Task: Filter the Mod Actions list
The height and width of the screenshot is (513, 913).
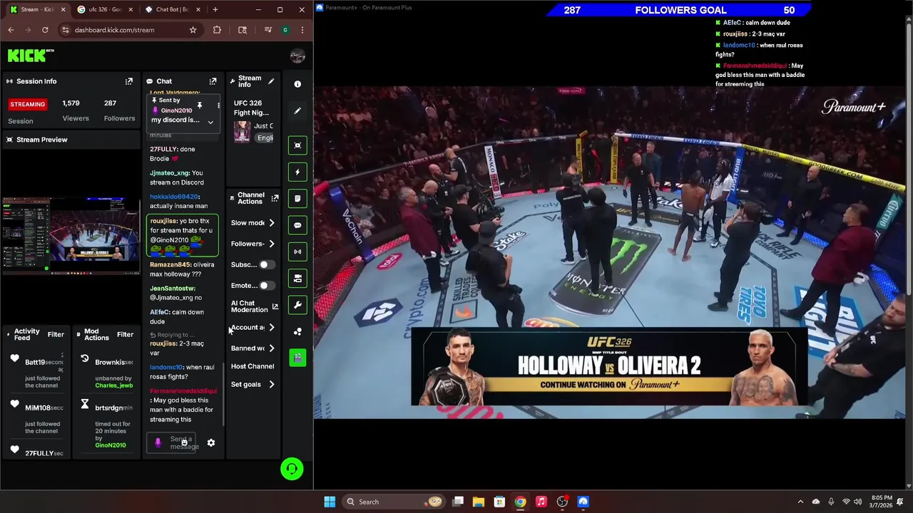Action: pos(125,334)
